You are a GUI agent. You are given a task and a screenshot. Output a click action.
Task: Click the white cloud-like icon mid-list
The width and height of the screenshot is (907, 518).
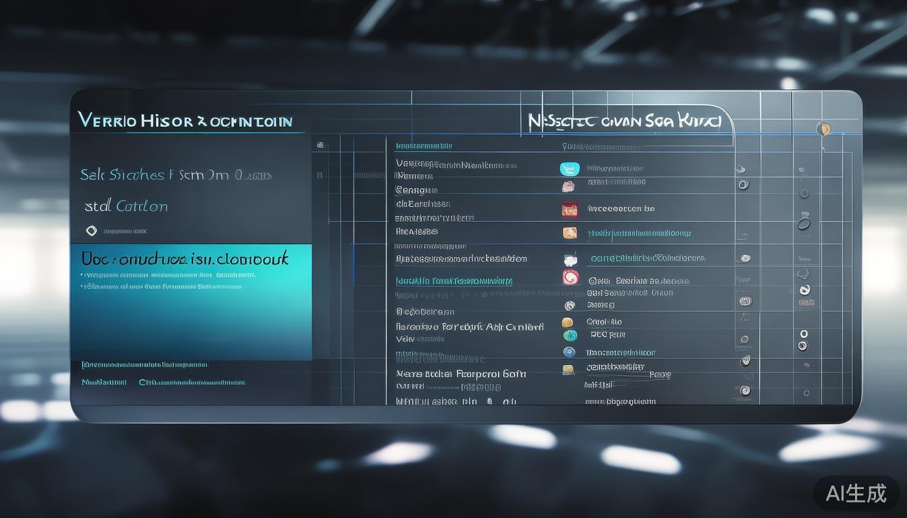pos(570,259)
